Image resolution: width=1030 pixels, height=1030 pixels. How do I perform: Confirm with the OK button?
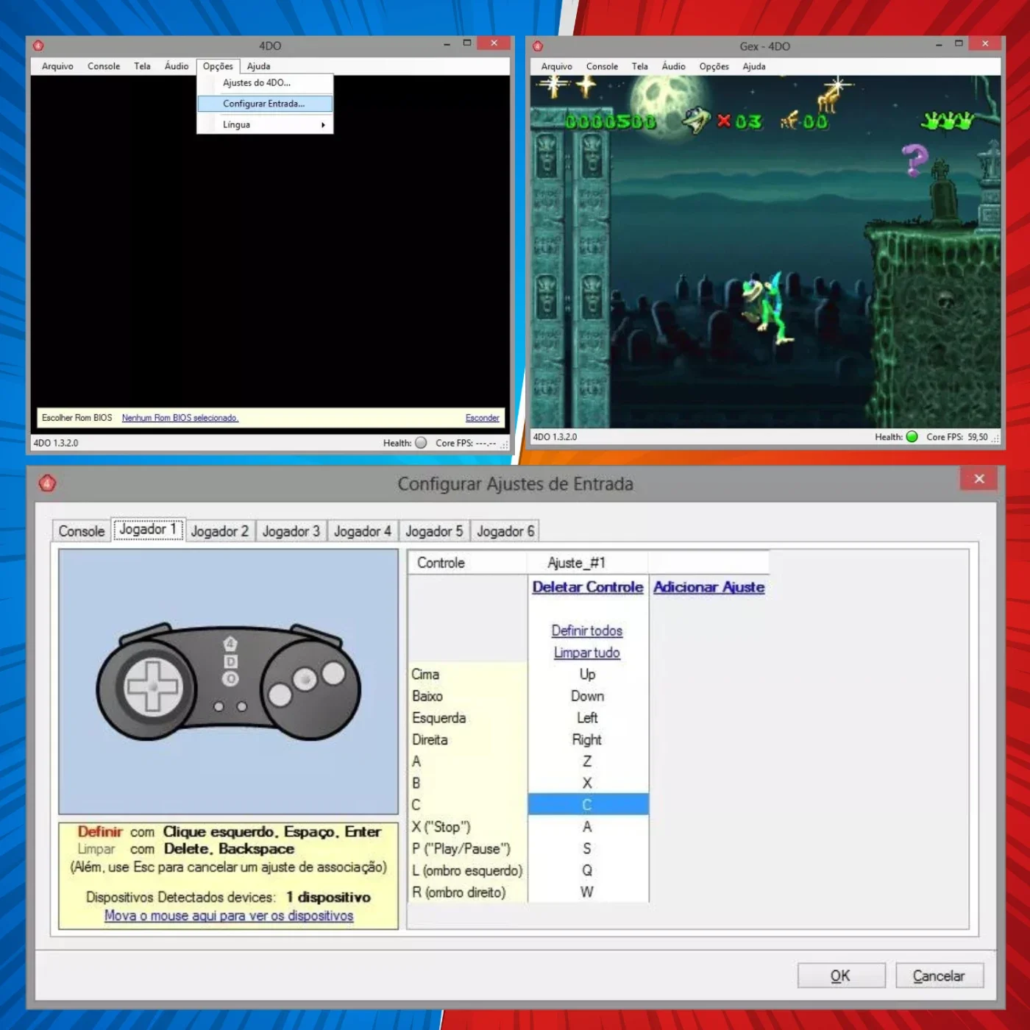(x=841, y=976)
